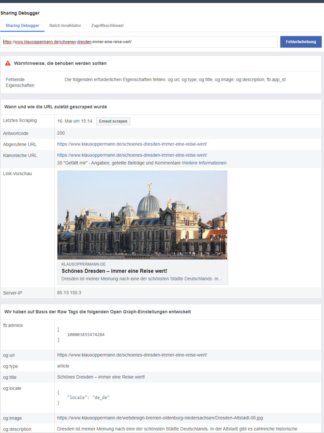Select the Server-IP value 85.13.155.3
This screenshot has height=433, width=324.
click(x=69, y=293)
